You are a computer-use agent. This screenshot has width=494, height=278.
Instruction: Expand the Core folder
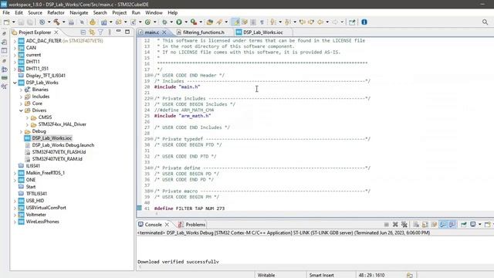point(21,103)
